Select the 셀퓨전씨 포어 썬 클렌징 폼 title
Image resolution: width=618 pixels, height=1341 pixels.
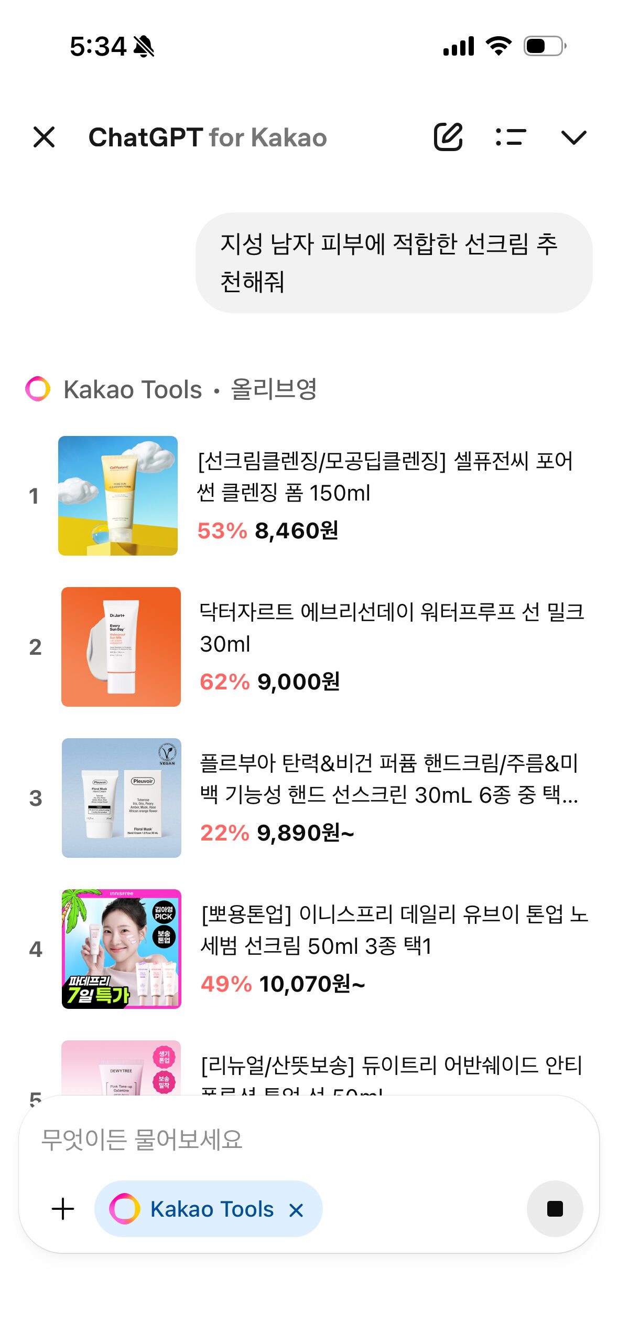tap(385, 476)
